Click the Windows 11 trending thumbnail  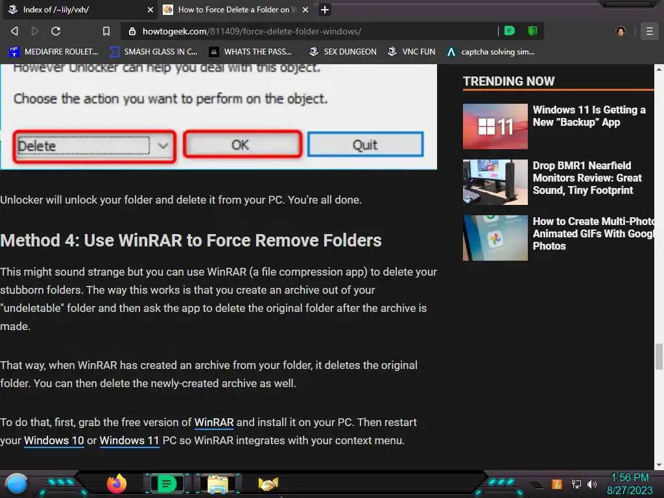(495, 126)
